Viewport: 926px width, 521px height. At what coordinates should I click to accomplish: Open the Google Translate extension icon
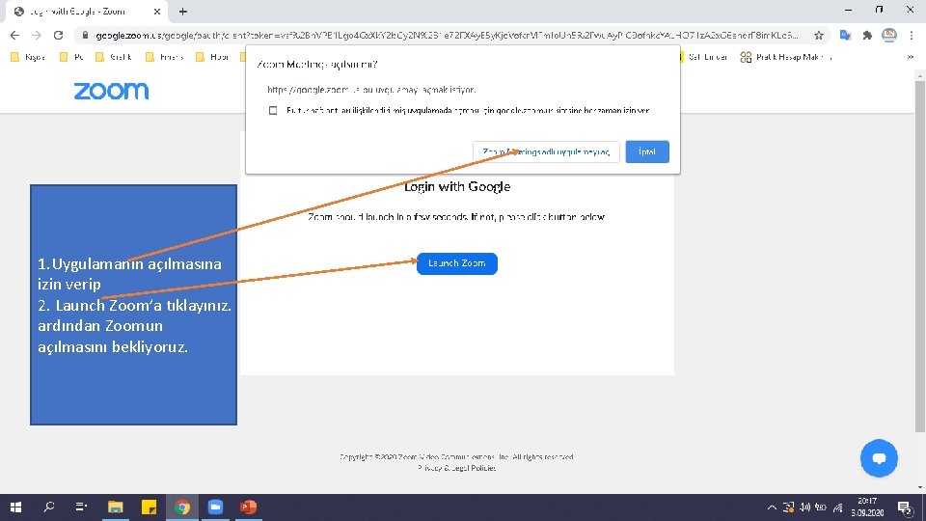tap(845, 36)
